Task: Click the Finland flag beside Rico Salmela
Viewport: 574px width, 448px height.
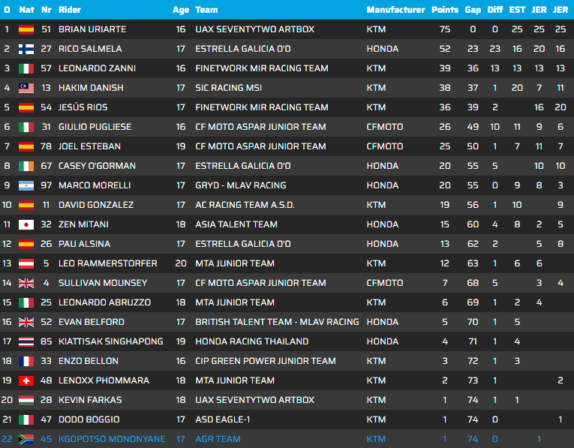Action: pyautogui.click(x=26, y=49)
